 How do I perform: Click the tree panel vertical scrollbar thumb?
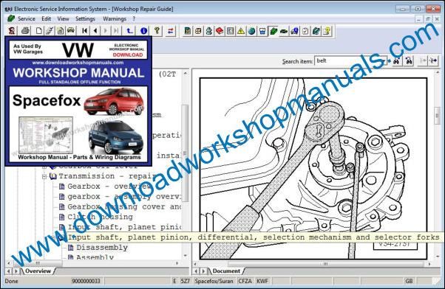[x=185, y=153]
